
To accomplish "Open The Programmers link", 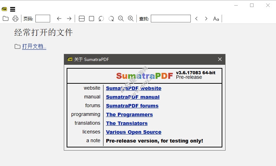I will (129, 115).
